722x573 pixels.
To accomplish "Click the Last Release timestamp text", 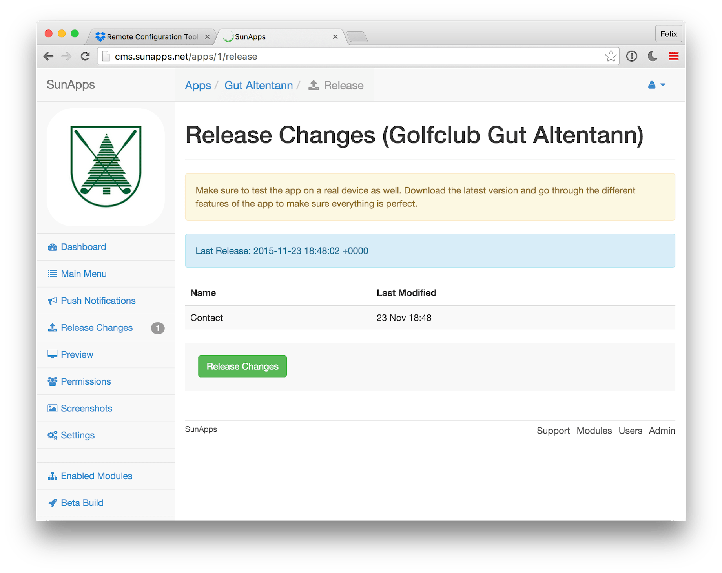I will point(282,251).
